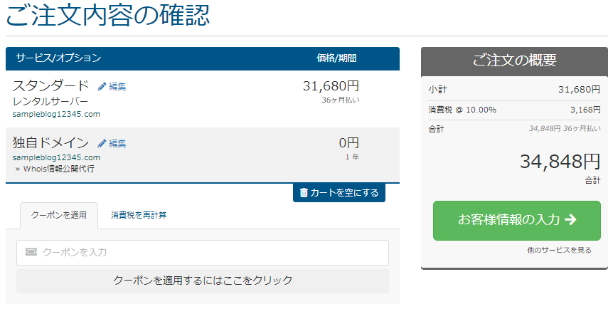613x309 pixels.
Task: Click the サービス/オプション column header
Action: 58,58
